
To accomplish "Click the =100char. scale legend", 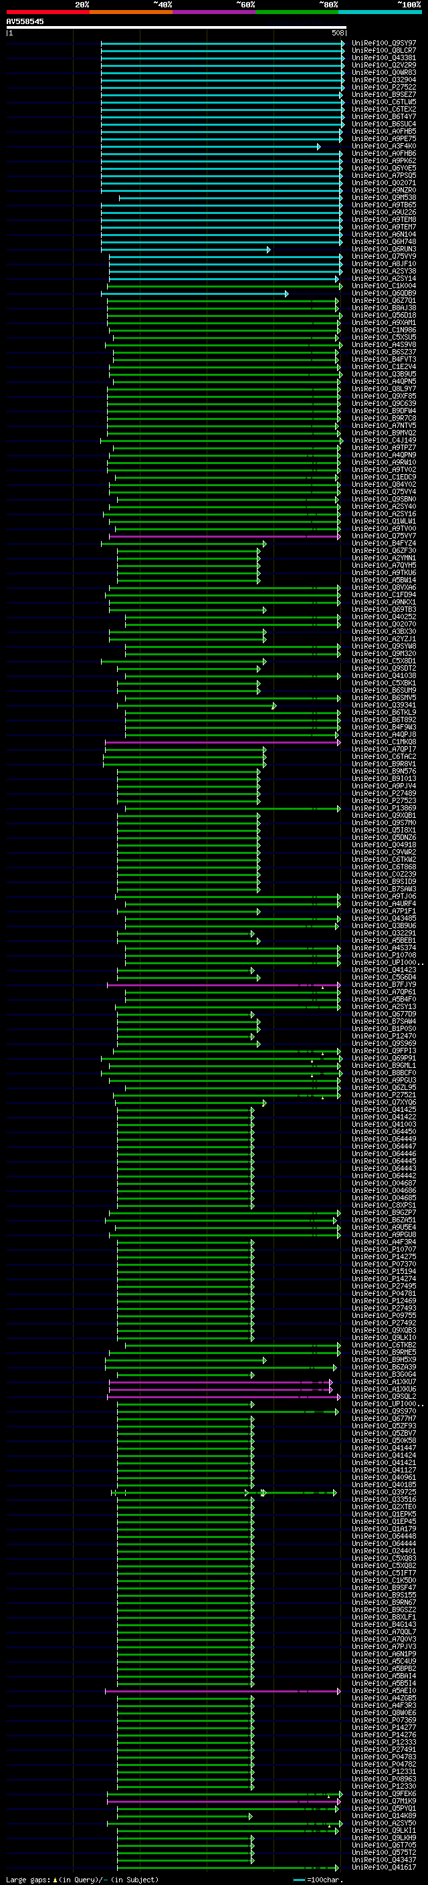I will coord(318,1879).
